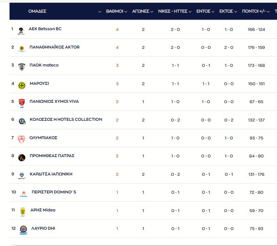Sort table by ΑΓΩΝΕΣ column
The height and width of the screenshot is (246, 277).
tap(143, 11)
